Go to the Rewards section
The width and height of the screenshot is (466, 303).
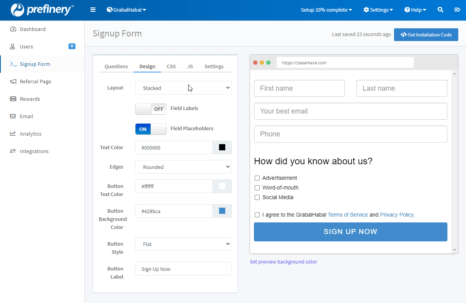click(x=30, y=99)
